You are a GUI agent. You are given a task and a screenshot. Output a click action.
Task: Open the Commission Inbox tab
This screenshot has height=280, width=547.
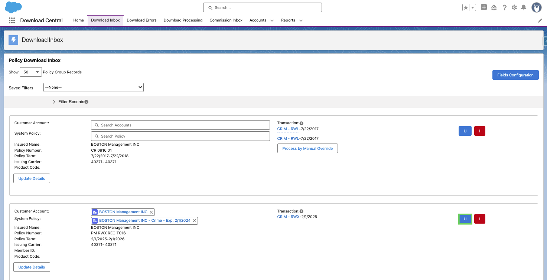pos(226,20)
